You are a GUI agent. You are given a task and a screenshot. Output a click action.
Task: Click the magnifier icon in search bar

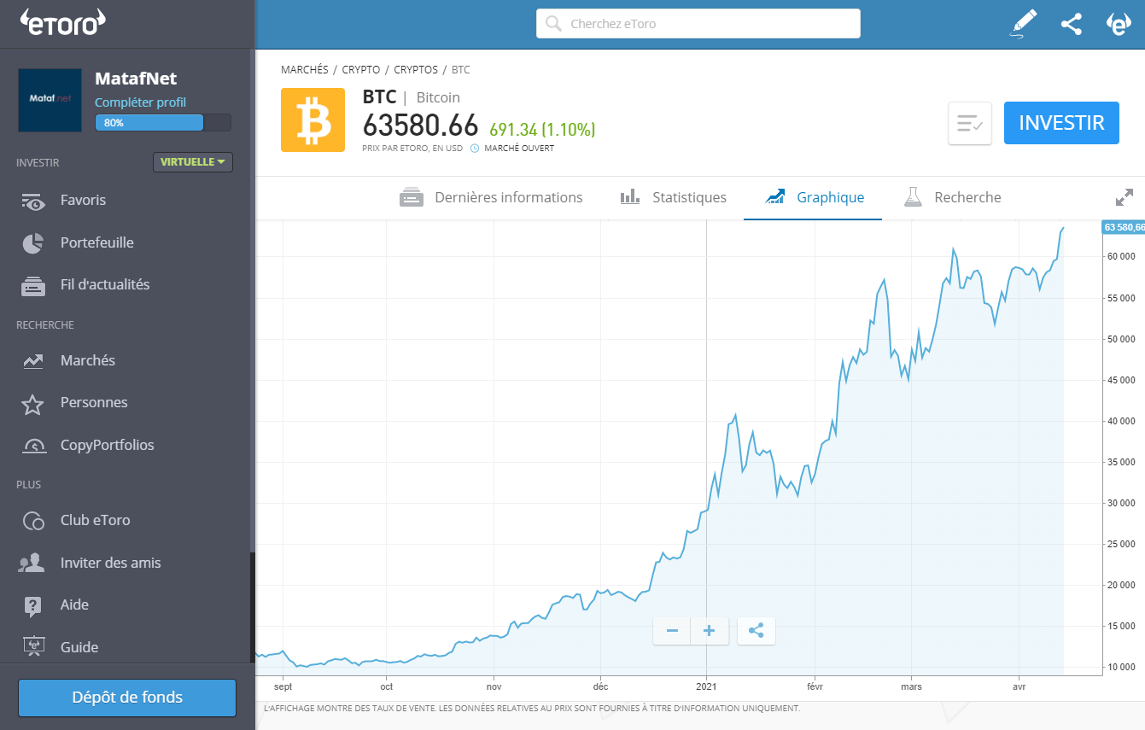point(553,24)
